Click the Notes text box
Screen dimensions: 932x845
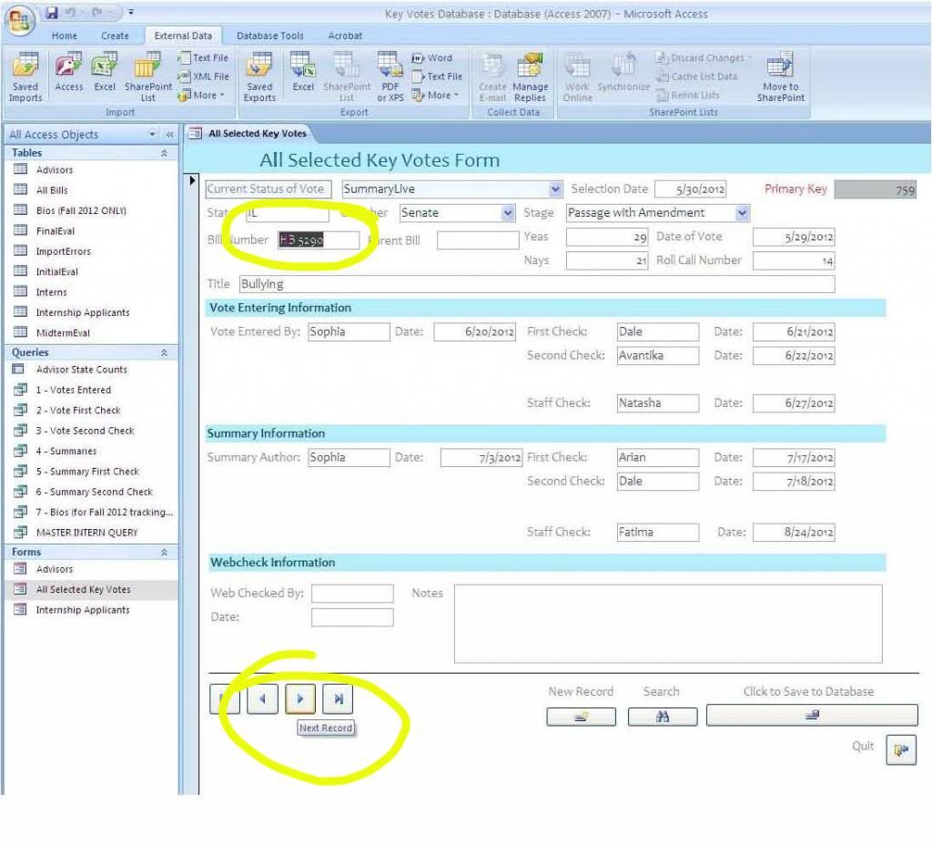pos(667,624)
